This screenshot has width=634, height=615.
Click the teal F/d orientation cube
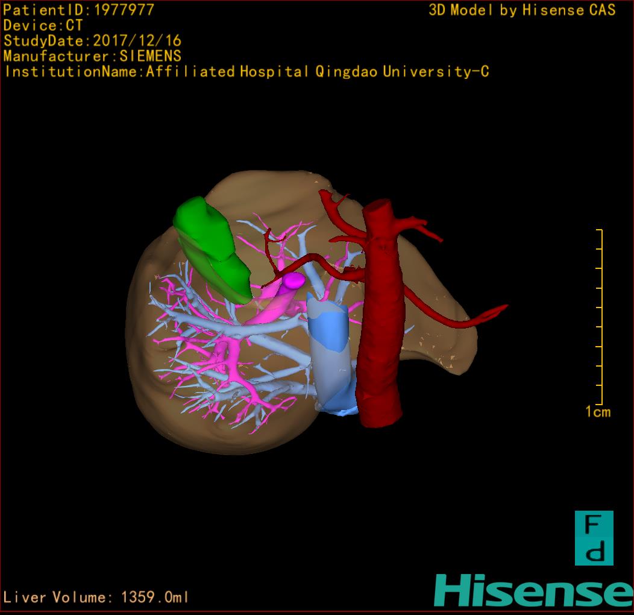tap(594, 538)
